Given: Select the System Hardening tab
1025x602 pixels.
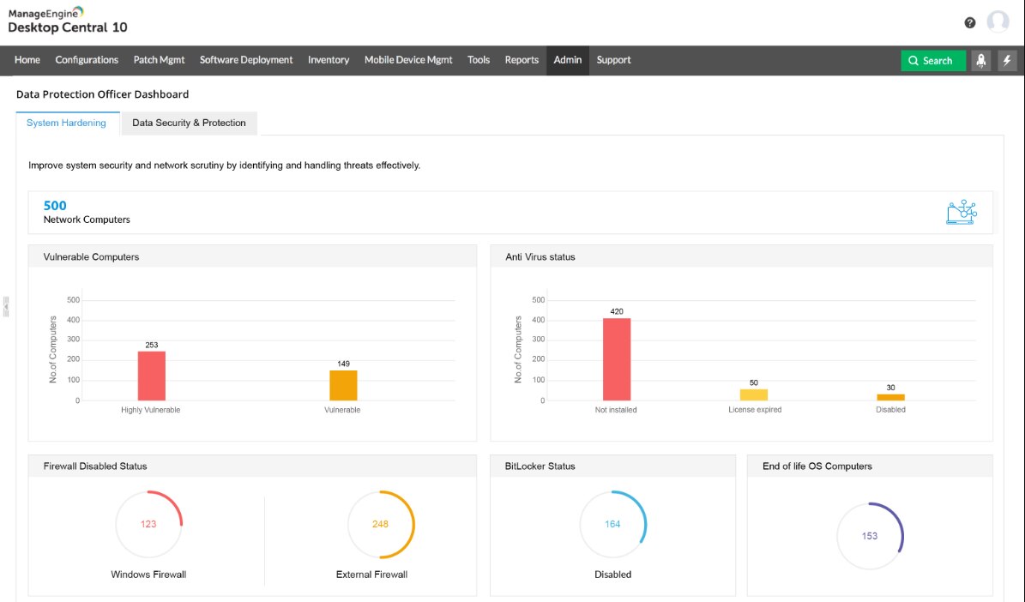Looking at the screenshot, I should tap(66, 123).
